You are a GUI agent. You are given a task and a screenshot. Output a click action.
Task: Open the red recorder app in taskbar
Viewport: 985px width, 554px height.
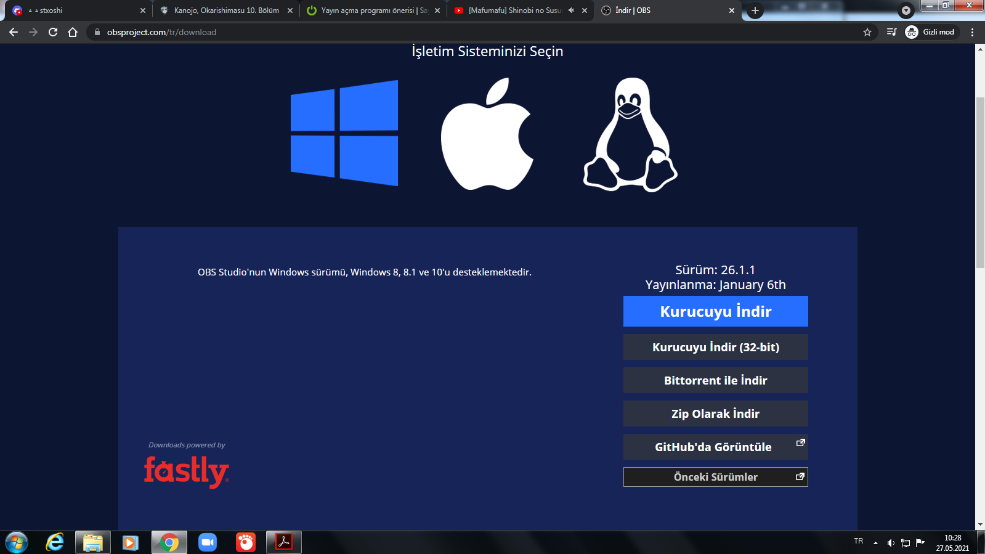(x=246, y=542)
